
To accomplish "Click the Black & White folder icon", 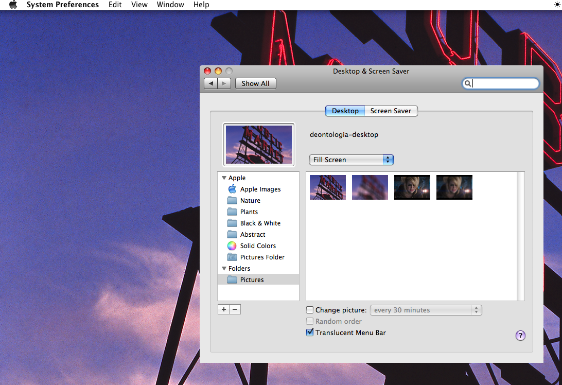I will point(232,223).
